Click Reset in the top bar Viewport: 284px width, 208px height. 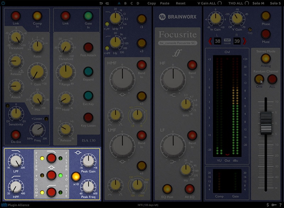[180, 3]
